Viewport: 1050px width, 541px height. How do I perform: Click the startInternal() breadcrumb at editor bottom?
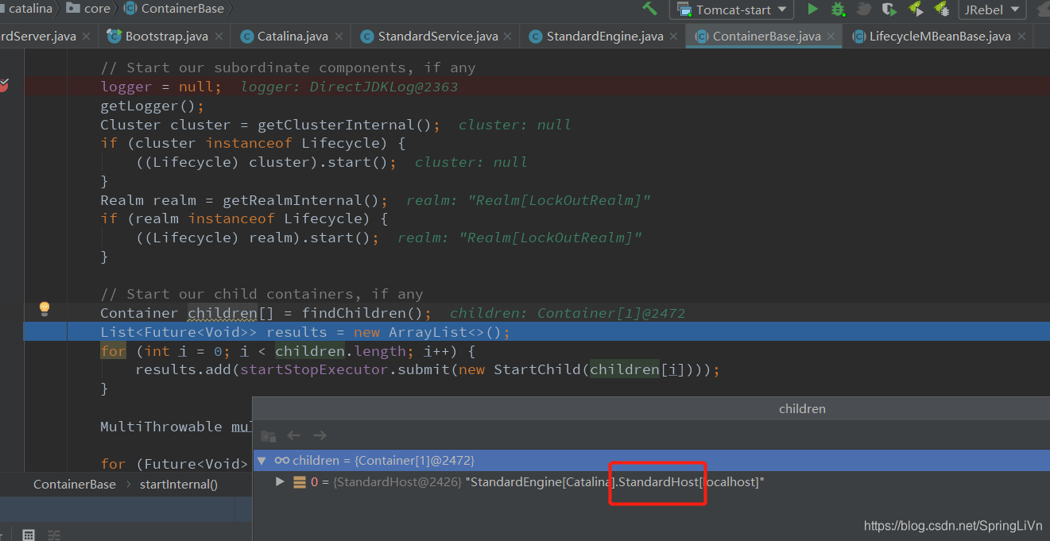click(x=179, y=484)
